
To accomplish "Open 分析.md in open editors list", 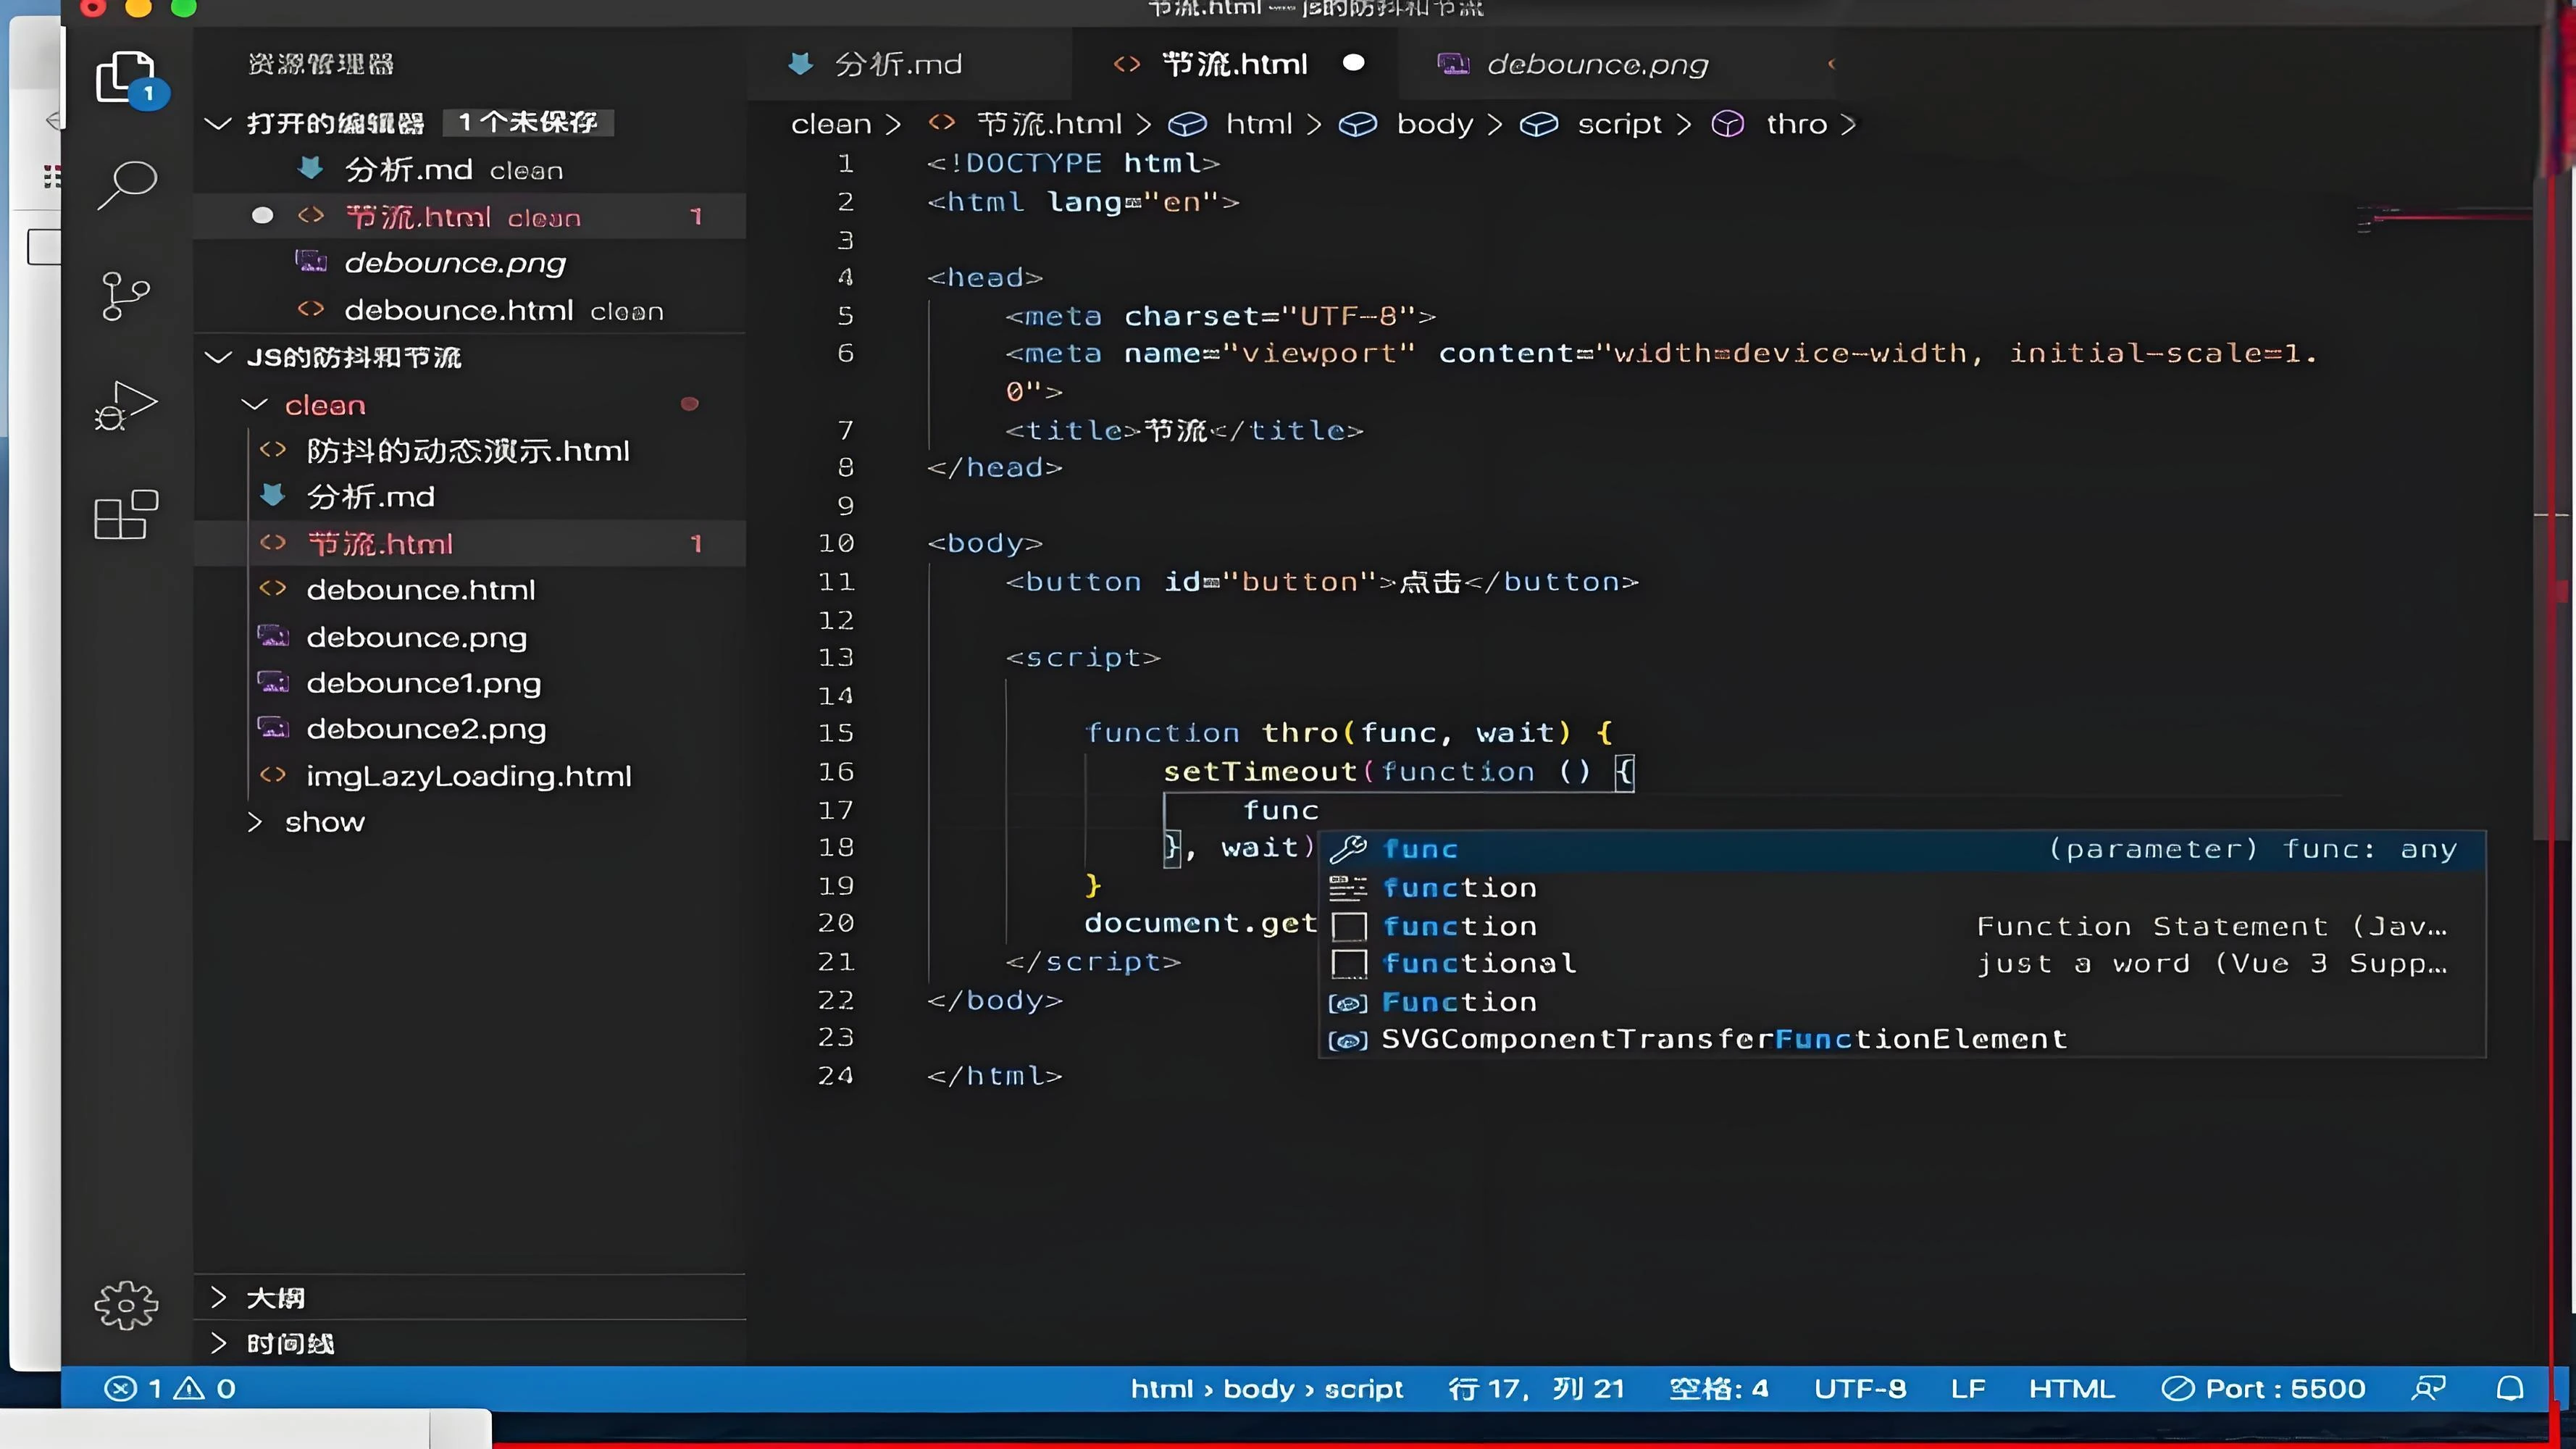I will click(x=470, y=170).
